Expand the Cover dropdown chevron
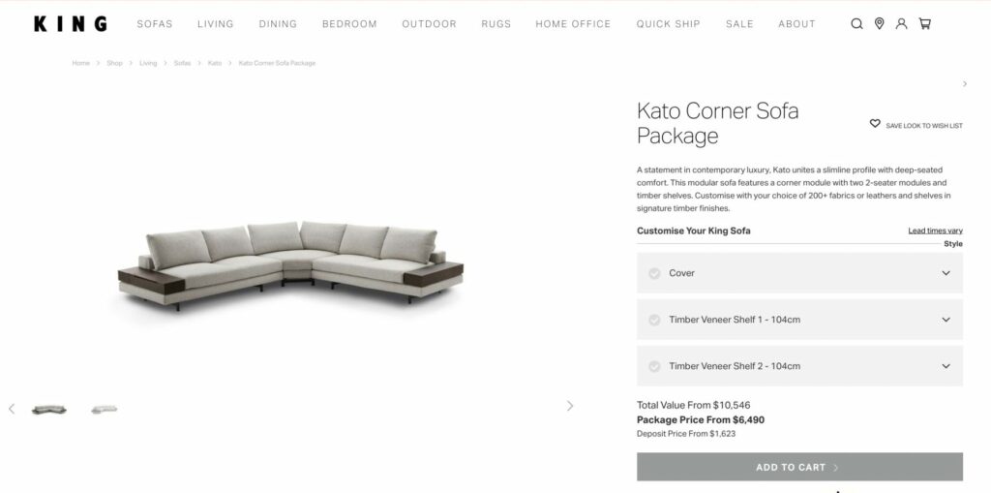 click(x=946, y=273)
